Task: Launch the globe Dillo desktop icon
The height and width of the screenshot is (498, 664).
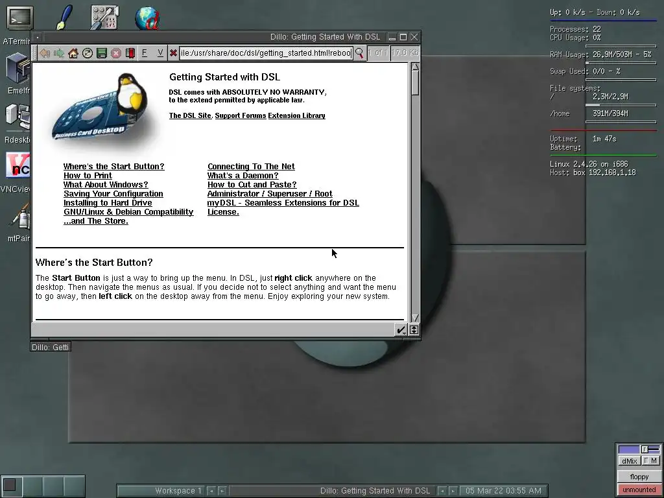Action: 147,18
